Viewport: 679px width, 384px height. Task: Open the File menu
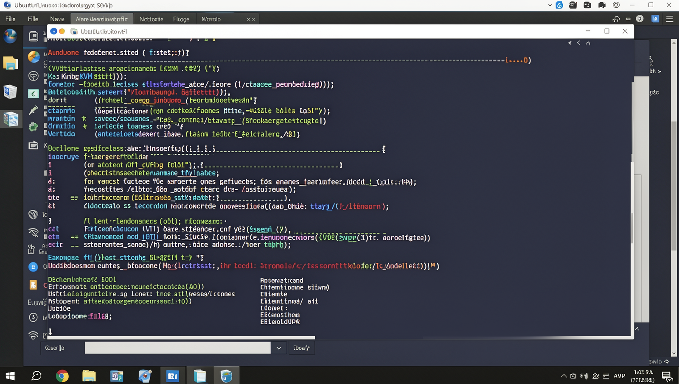[11, 19]
